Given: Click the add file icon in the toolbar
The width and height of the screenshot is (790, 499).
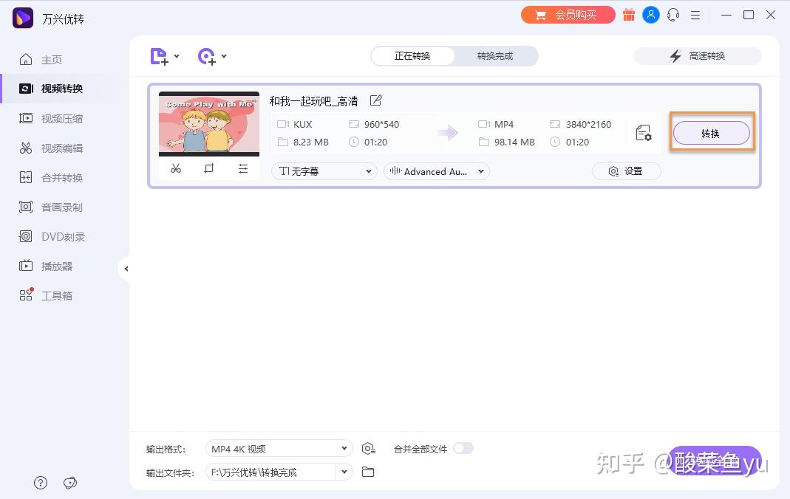Looking at the screenshot, I should [158, 56].
